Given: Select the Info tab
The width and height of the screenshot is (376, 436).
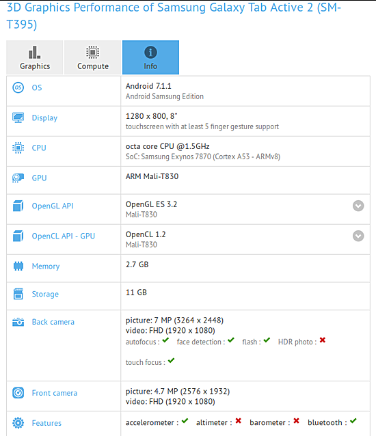Looking at the screenshot, I should click(150, 57).
